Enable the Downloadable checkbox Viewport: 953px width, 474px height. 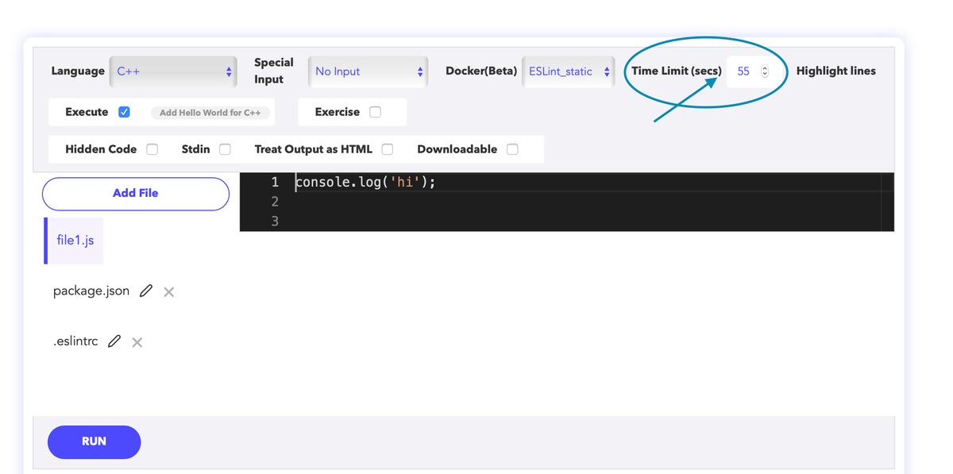[512, 149]
